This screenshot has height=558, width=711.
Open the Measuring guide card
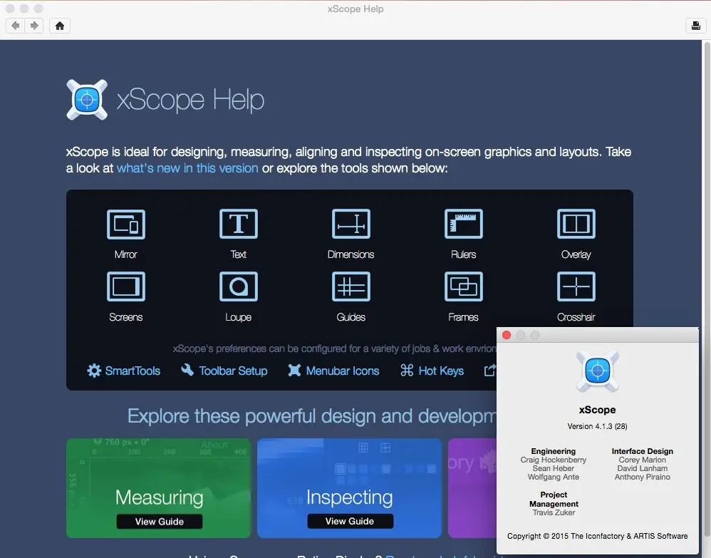pos(158,488)
